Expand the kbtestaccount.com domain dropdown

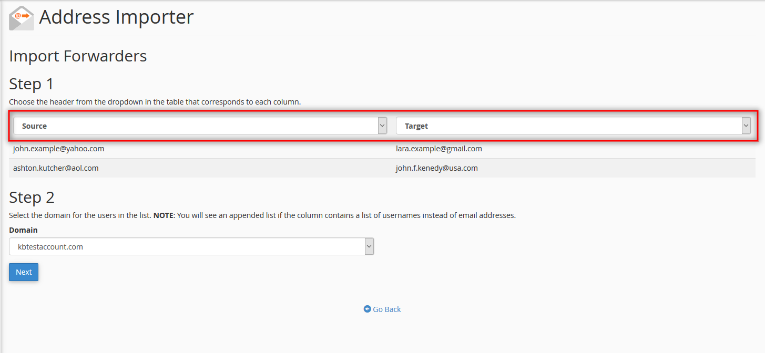pos(191,246)
